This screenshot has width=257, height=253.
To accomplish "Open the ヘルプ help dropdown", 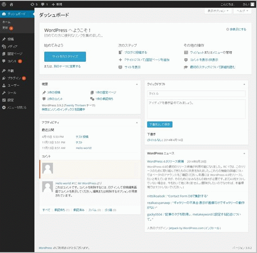I will pyautogui.click(x=242, y=11).
